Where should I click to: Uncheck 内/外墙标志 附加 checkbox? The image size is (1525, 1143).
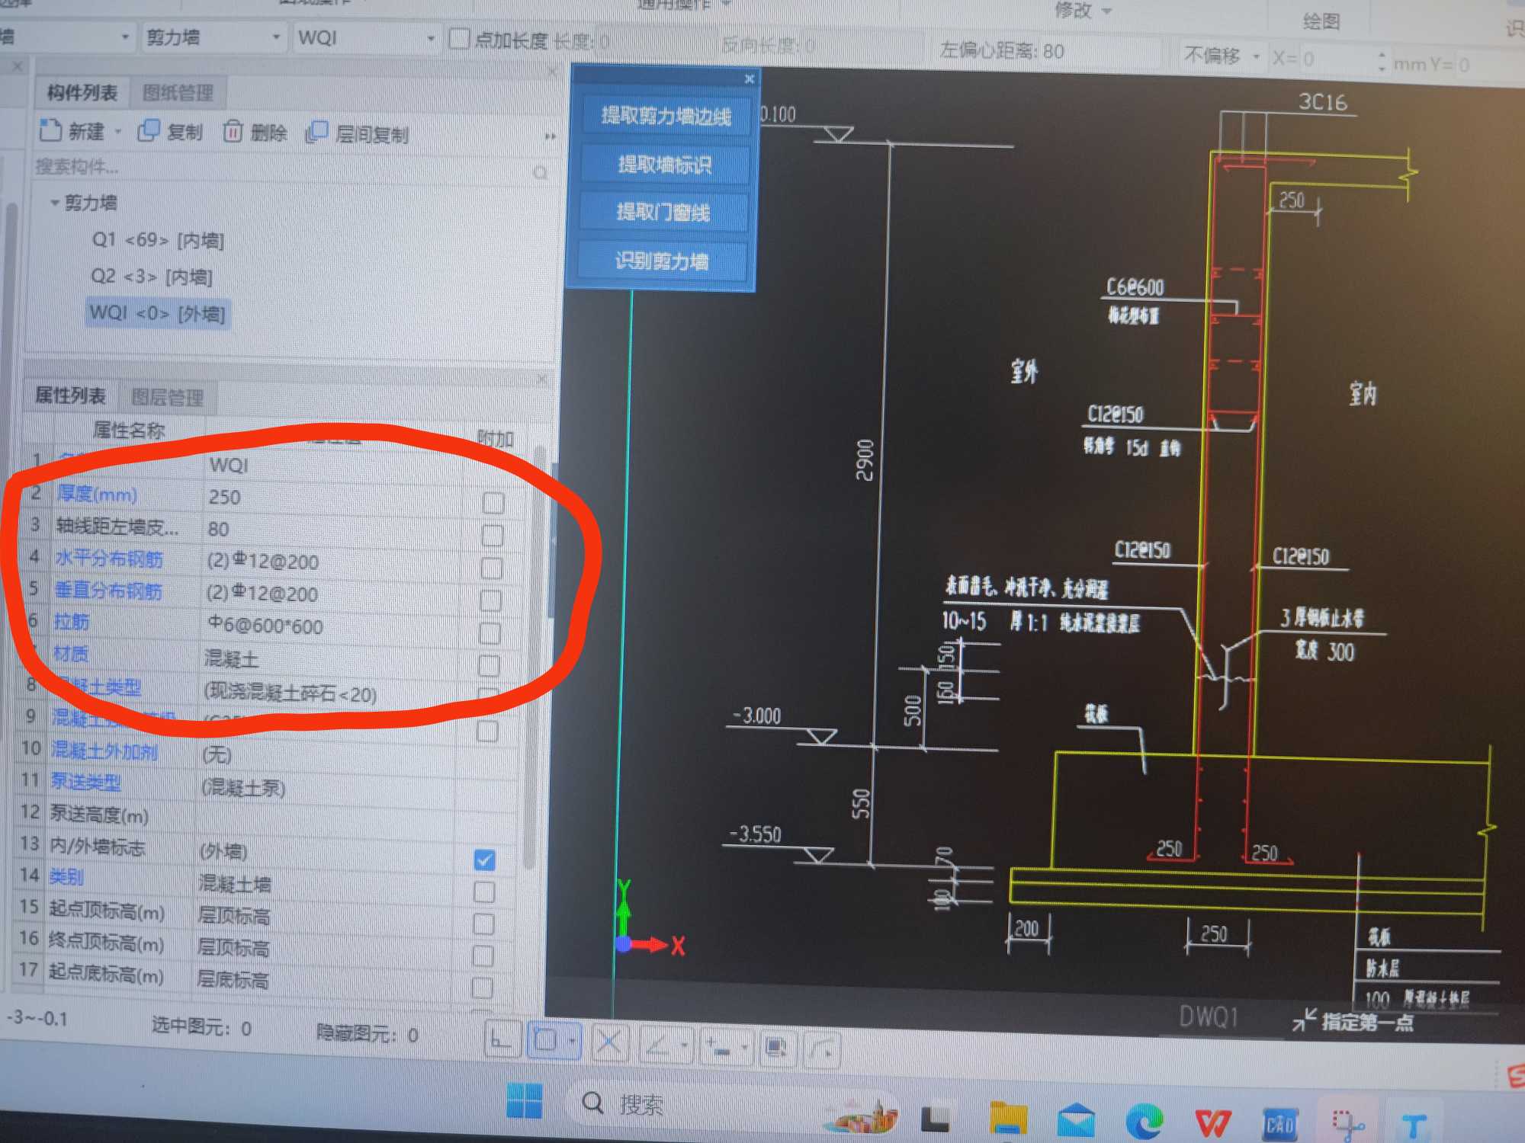484,860
